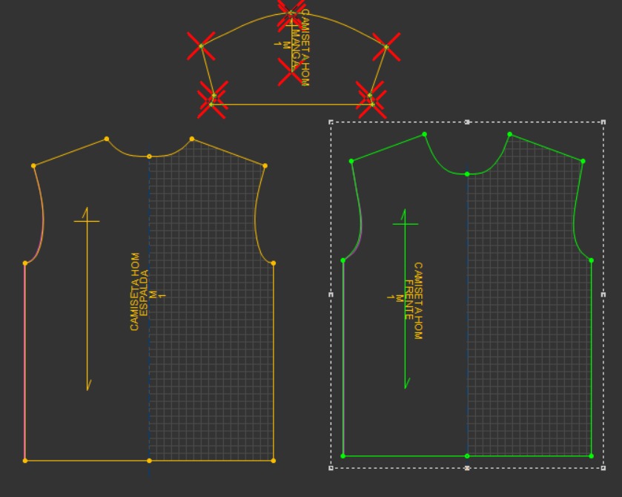Click the red X at the sleeve cap top
622x497 pixels.
coord(291,13)
